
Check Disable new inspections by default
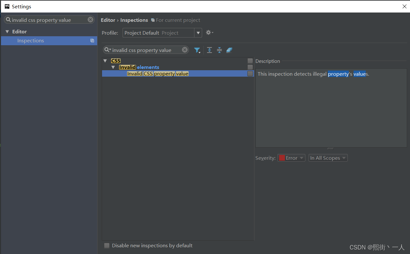coord(107,245)
